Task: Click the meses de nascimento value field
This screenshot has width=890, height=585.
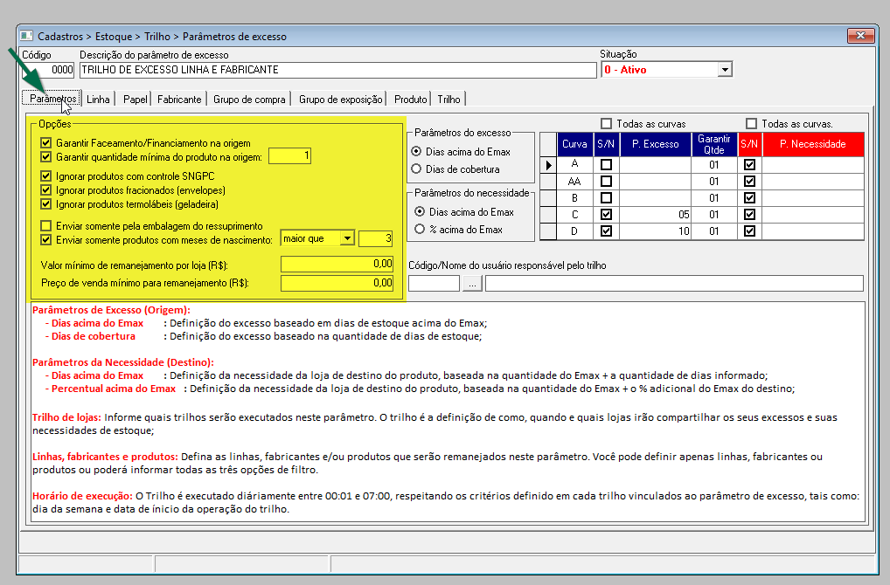Action: tap(375, 238)
